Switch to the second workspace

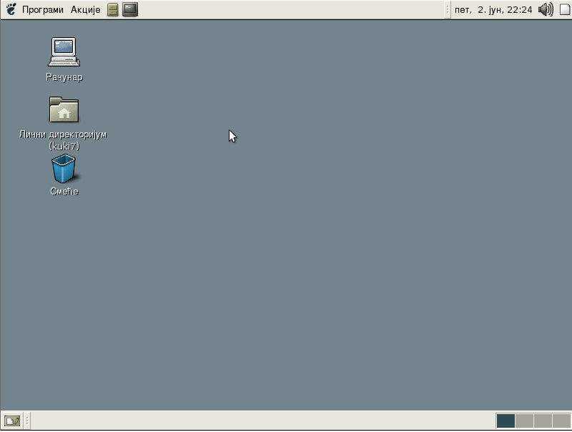click(524, 421)
